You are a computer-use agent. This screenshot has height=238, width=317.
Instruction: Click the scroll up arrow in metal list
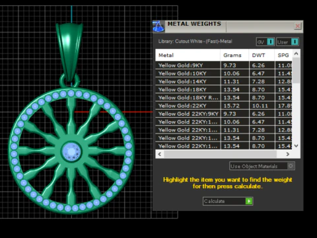tap(297, 54)
